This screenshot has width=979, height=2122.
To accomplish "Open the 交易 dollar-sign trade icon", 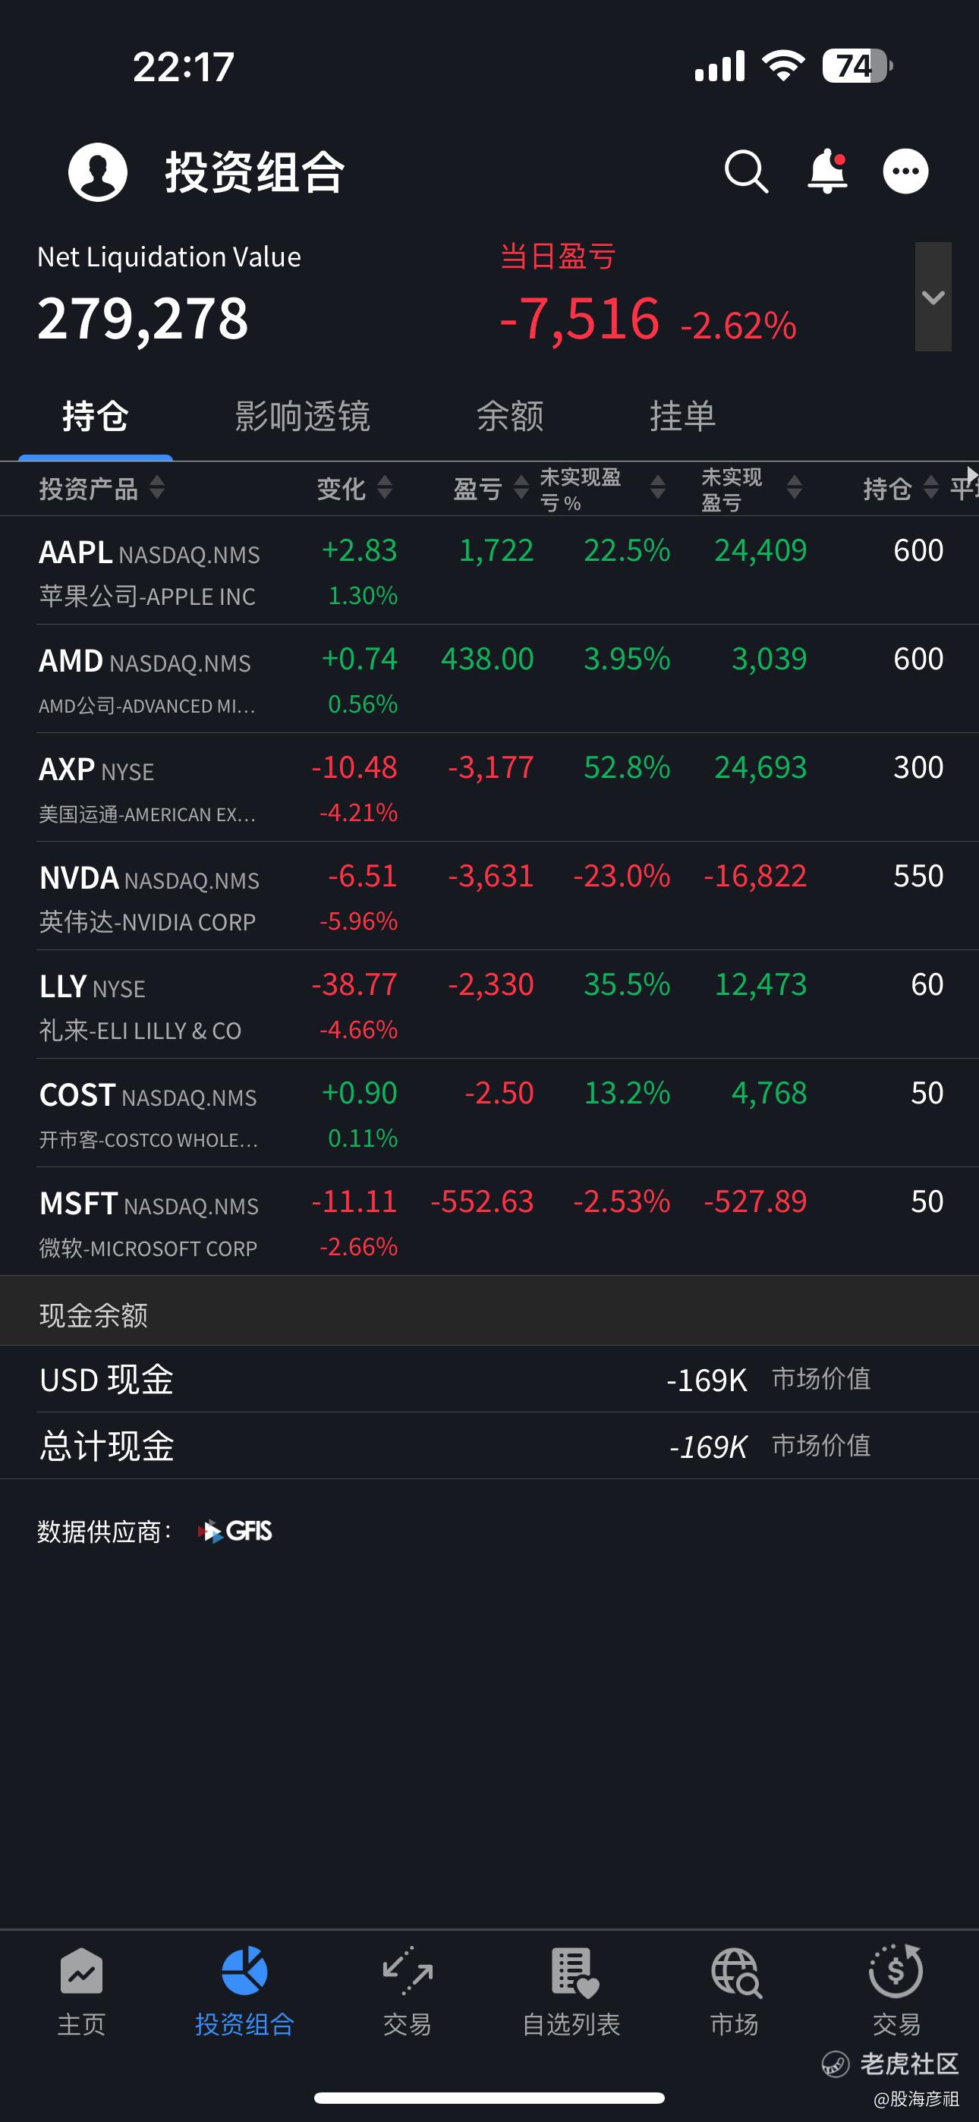I will (896, 1971).
